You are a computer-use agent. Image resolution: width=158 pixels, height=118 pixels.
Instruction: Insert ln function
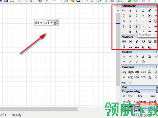click(x=124, y=77)
